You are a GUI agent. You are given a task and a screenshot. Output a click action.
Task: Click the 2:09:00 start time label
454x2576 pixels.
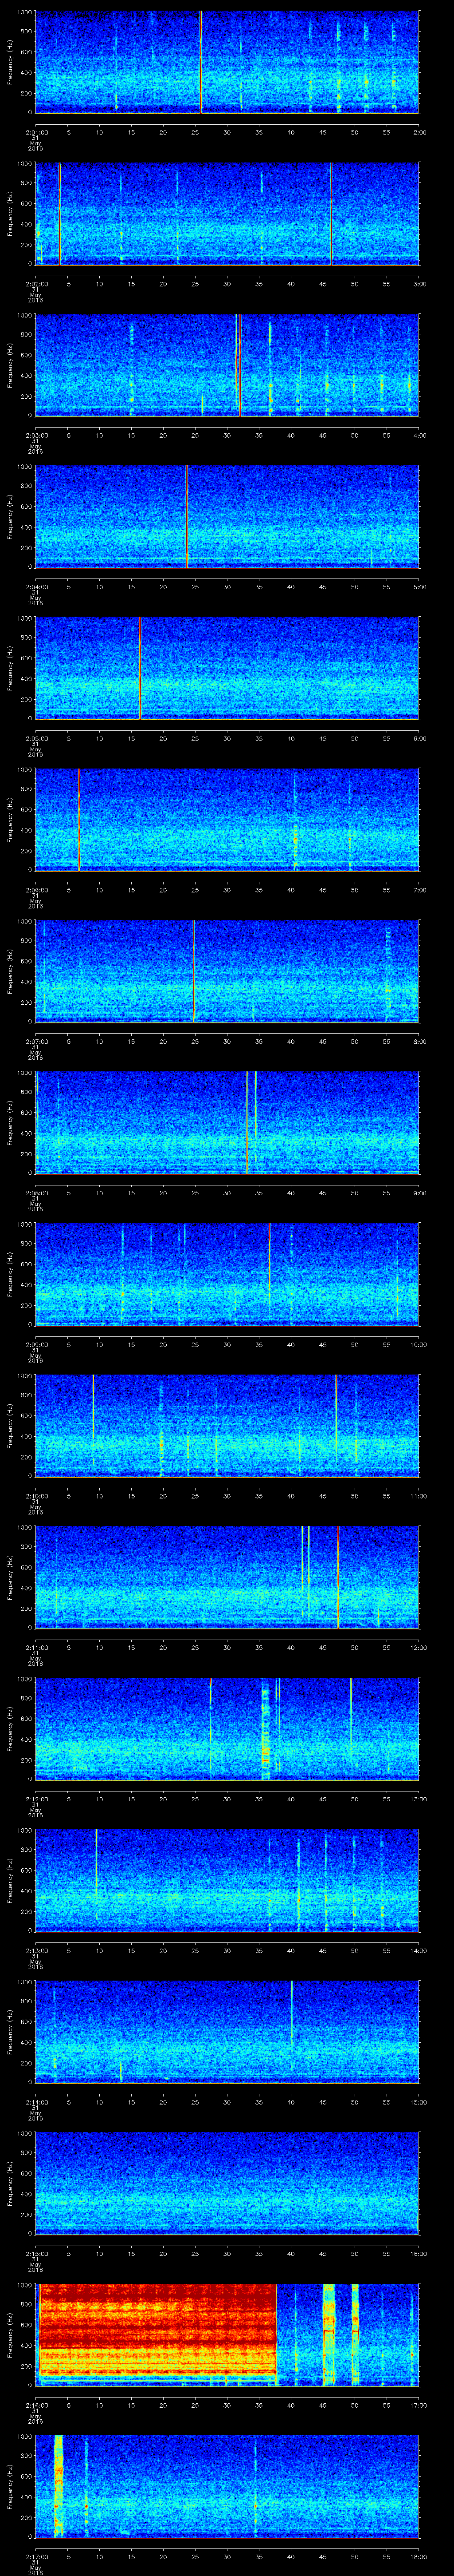click(x=36, y=1344)
